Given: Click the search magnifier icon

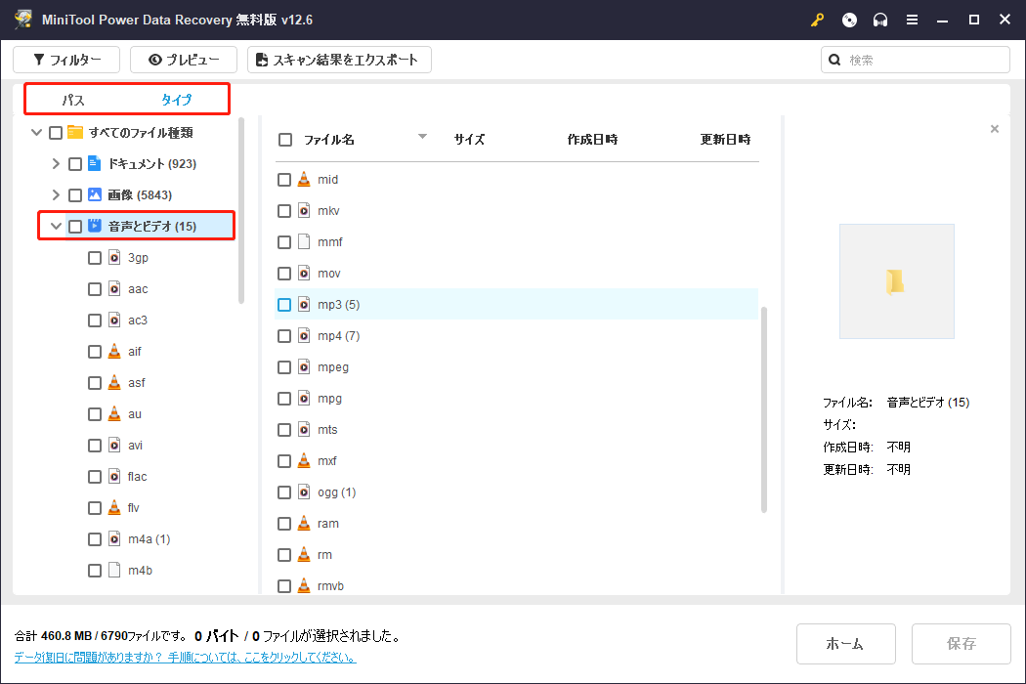Looking at the screenshot, I should (834, 60).
